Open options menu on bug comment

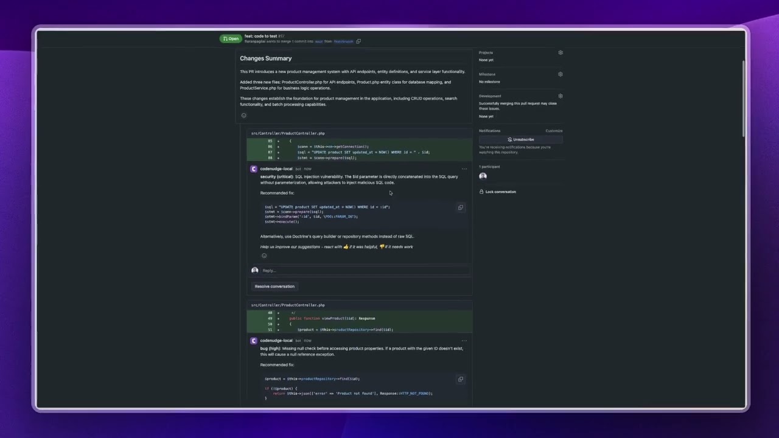click(x=464, y=341)
